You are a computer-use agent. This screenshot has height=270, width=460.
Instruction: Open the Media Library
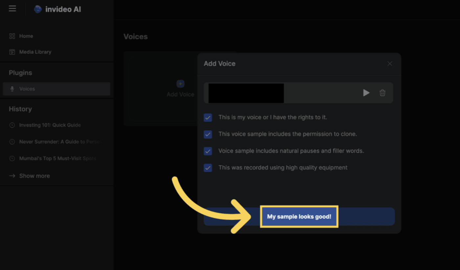point(35,52)
